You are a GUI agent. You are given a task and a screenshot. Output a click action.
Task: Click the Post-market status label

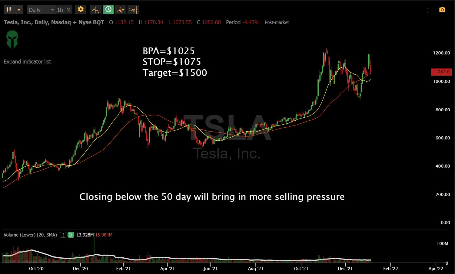click(x=277, y=22)
